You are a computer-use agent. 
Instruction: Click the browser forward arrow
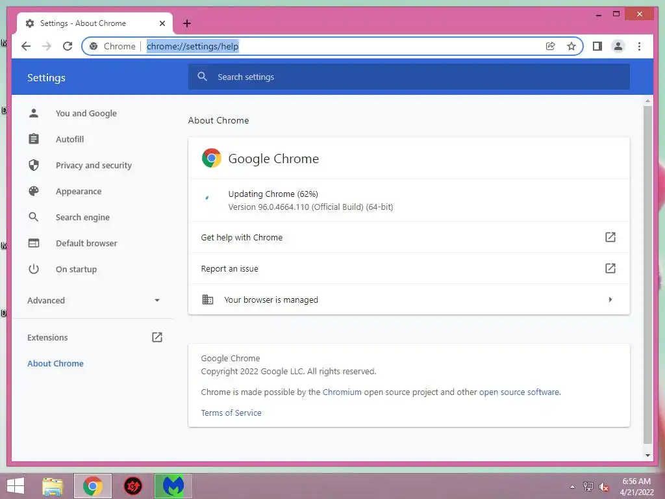(x=47, y=46)
